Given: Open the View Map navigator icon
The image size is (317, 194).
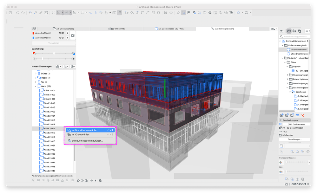Looking at the screenshot, I should (289, 31).
